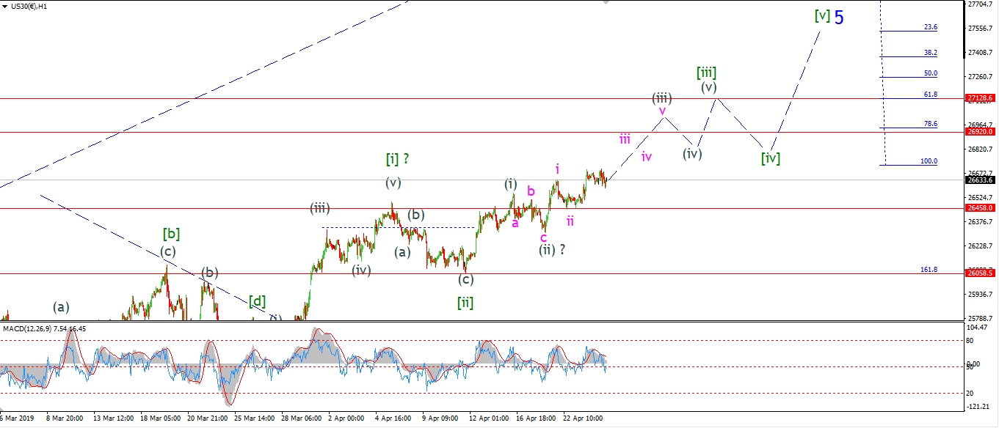The width and height of the screenshot is (999, 428).
Task: Select the black 26633.6 current price tag
Action: [x=981, y=180]
